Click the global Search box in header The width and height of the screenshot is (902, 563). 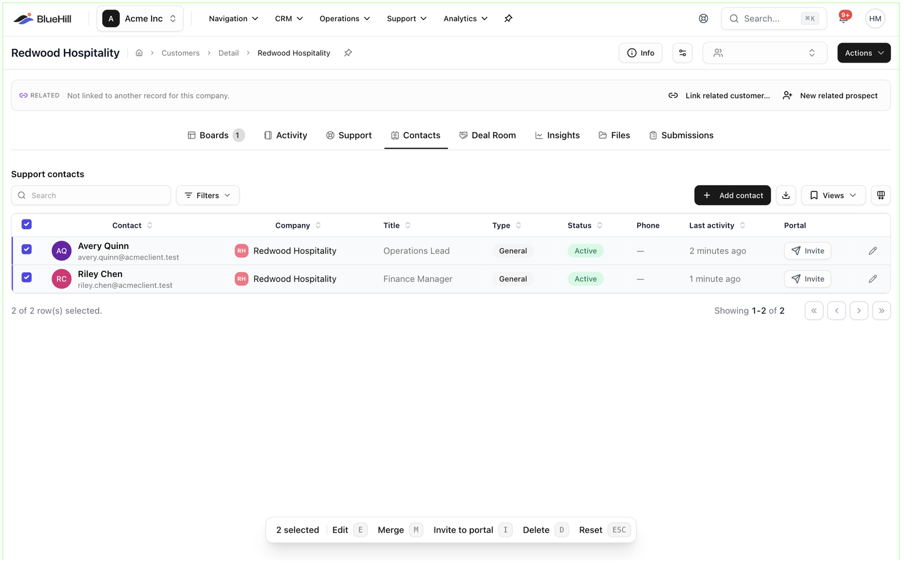pyautogui.click(x=774, y=19)
